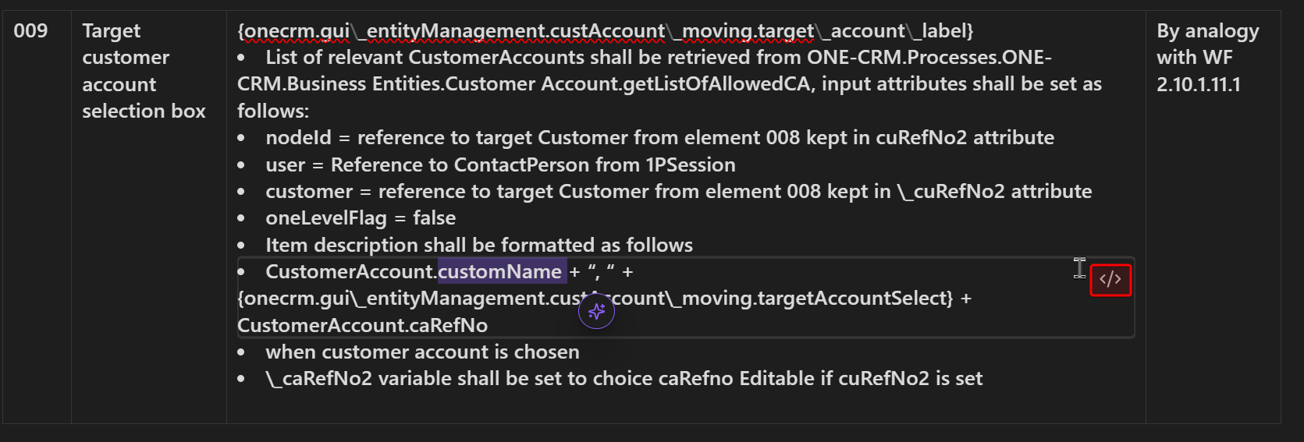Open the AI sparkle assistant icon
Viewport: 1304px width, 442px height.
coord(596,312)
